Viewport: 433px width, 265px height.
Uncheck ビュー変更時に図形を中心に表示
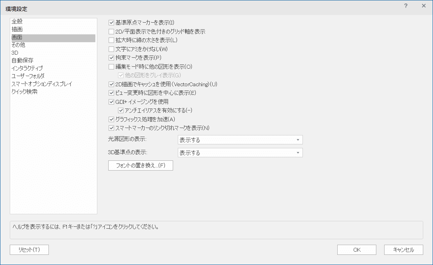111,93
